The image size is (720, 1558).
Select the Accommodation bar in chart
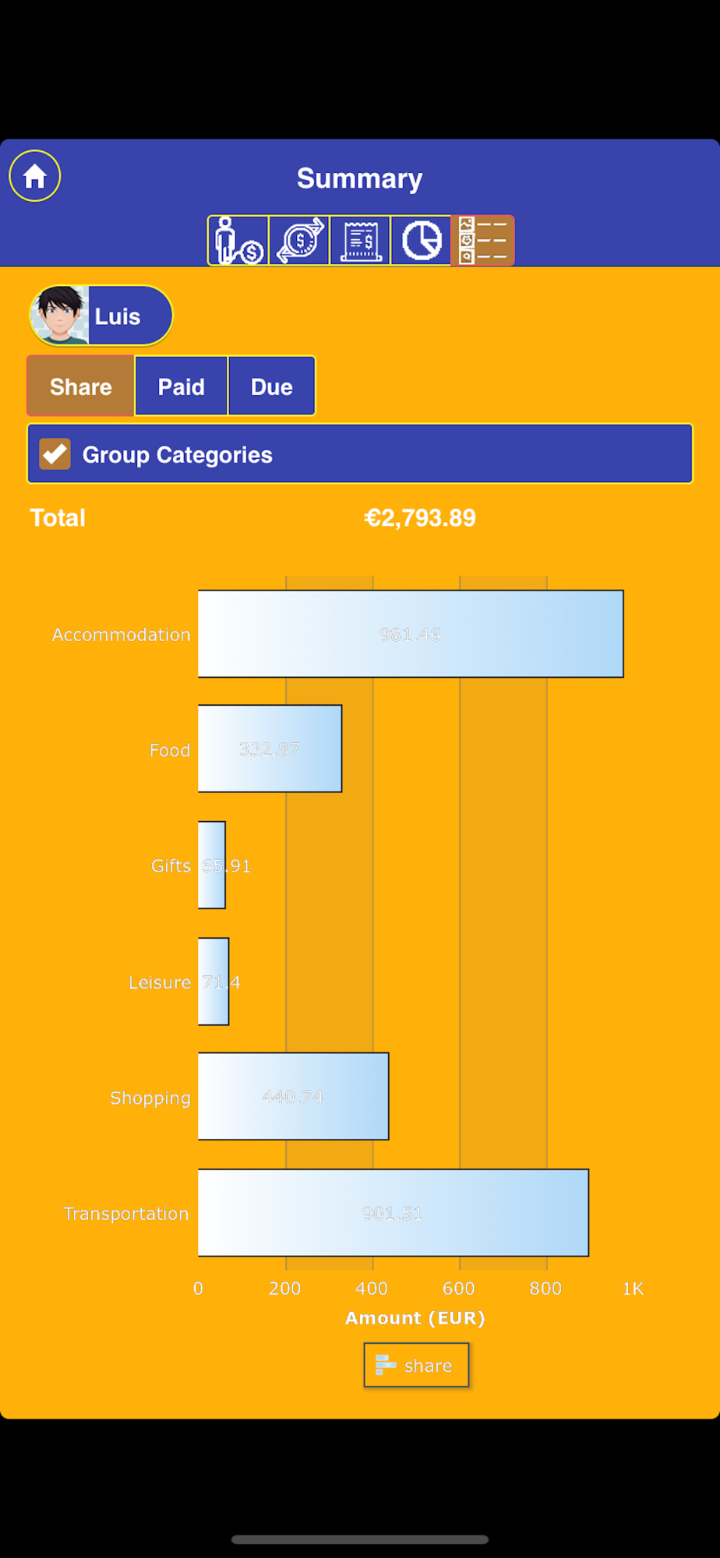pyautogui.click(x=411, y=634)
